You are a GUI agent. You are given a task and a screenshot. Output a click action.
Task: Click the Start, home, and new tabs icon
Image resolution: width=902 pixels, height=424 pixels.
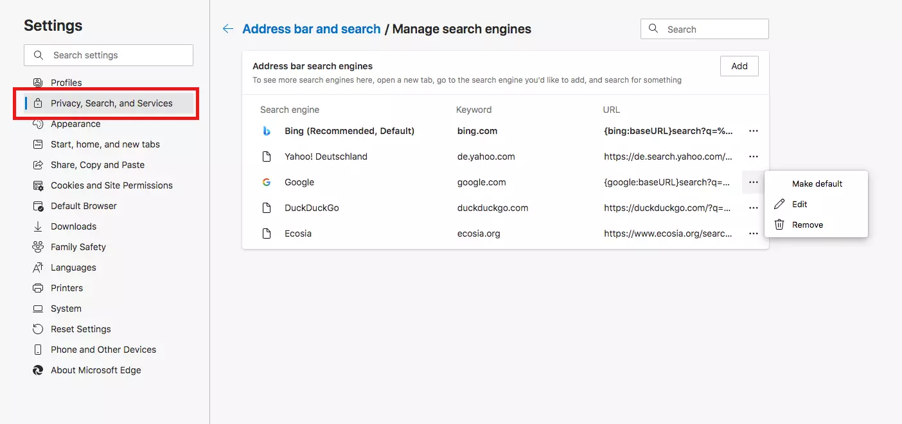click(38, 144)
